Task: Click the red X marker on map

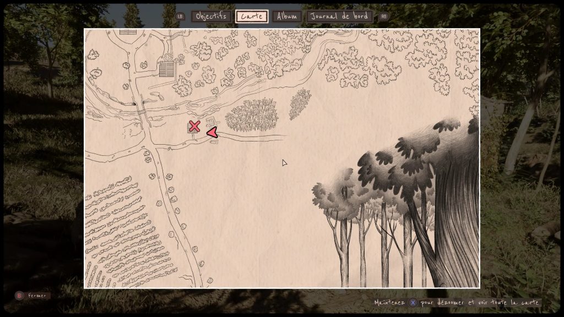Action: (194, 126)
